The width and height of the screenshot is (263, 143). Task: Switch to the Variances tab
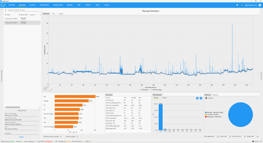(215, 95)
